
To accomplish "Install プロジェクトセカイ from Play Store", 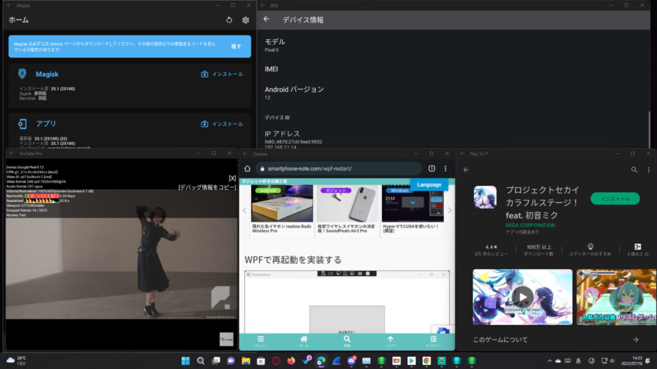I will point(615,199).
